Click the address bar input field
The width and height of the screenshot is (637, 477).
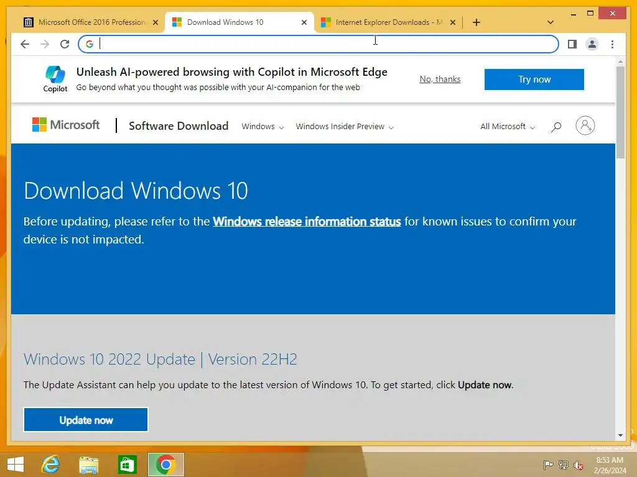[x=318, y=44]
